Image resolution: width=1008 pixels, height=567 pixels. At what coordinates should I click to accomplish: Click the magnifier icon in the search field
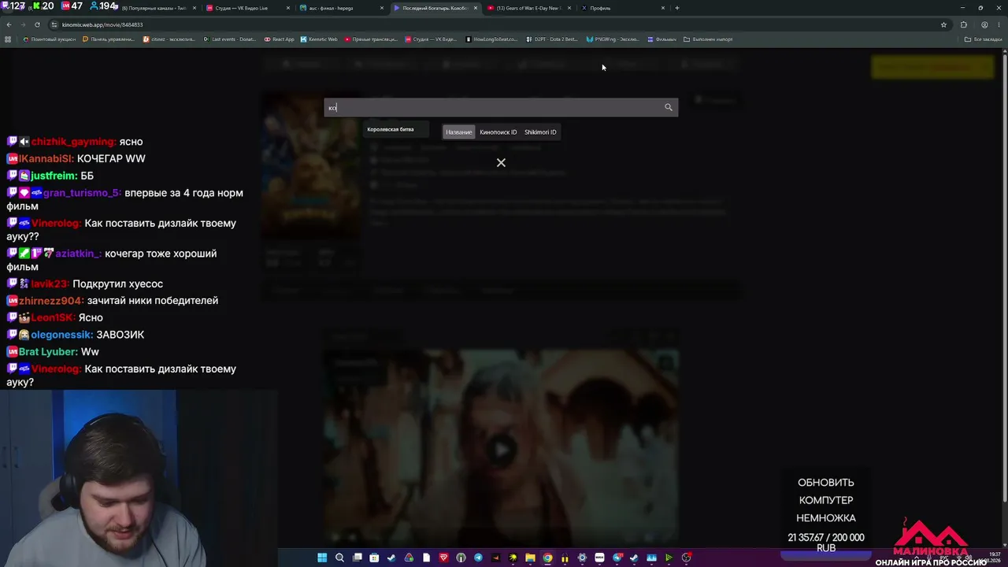point(669,107)
